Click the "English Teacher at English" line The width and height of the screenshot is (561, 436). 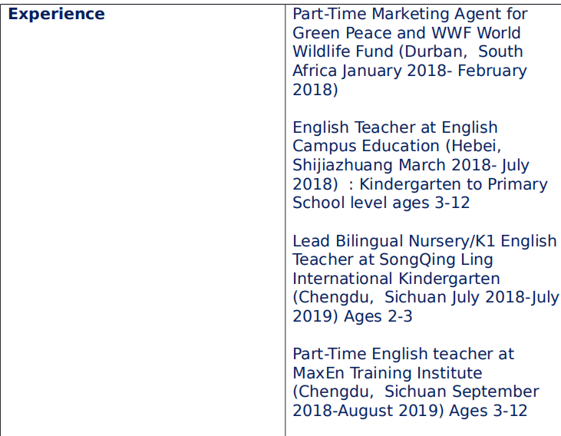[x=394, y=127]
